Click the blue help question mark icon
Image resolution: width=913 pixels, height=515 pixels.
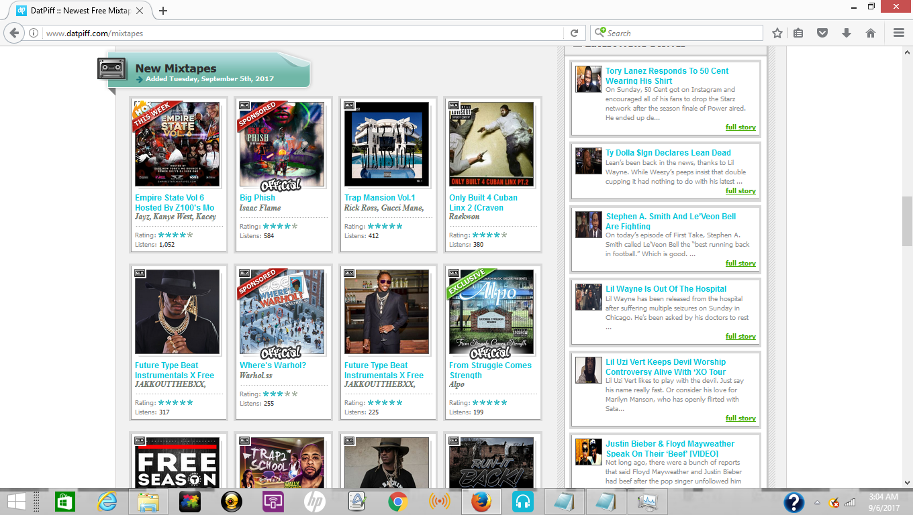(x=794, y=502)
